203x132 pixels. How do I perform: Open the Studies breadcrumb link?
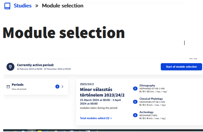pyautogui.click(x=23, y=6)
